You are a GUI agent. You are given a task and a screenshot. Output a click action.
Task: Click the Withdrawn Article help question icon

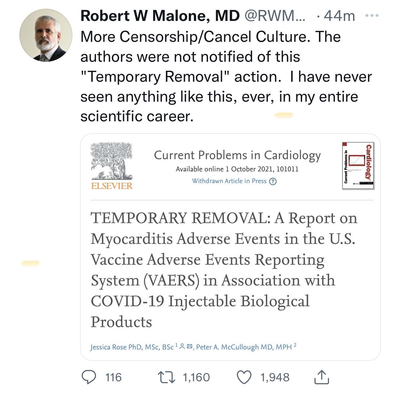(x=273, y=181)
